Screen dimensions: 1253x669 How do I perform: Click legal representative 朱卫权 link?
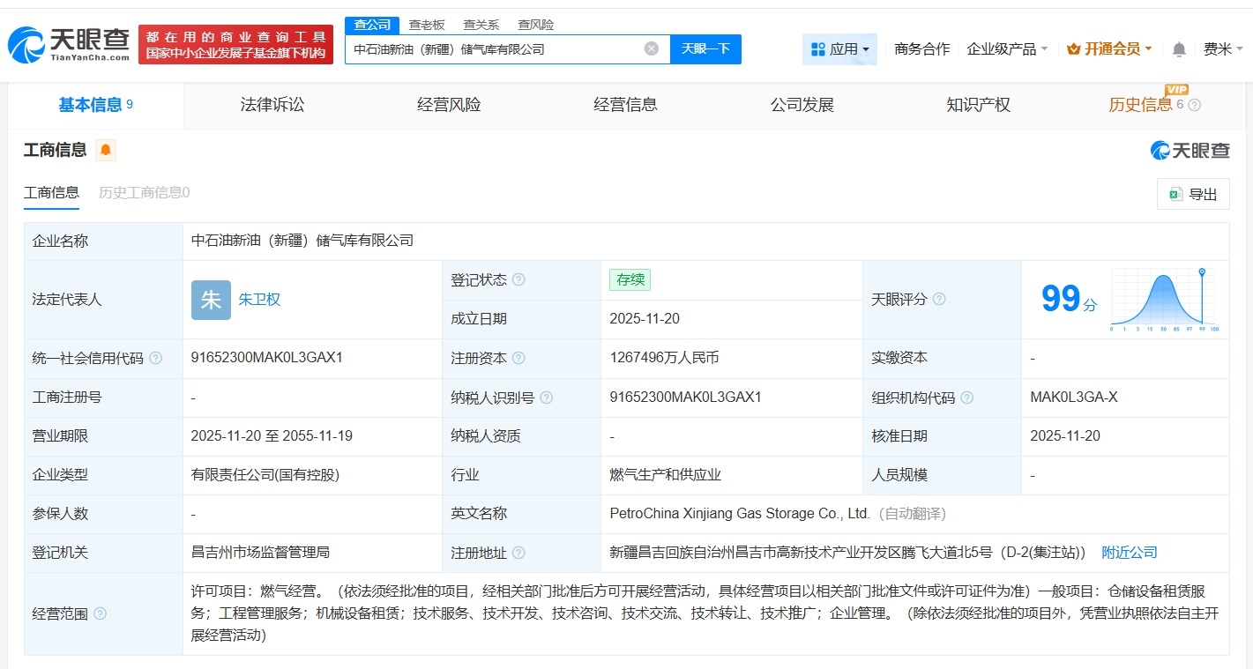[259, 300]
